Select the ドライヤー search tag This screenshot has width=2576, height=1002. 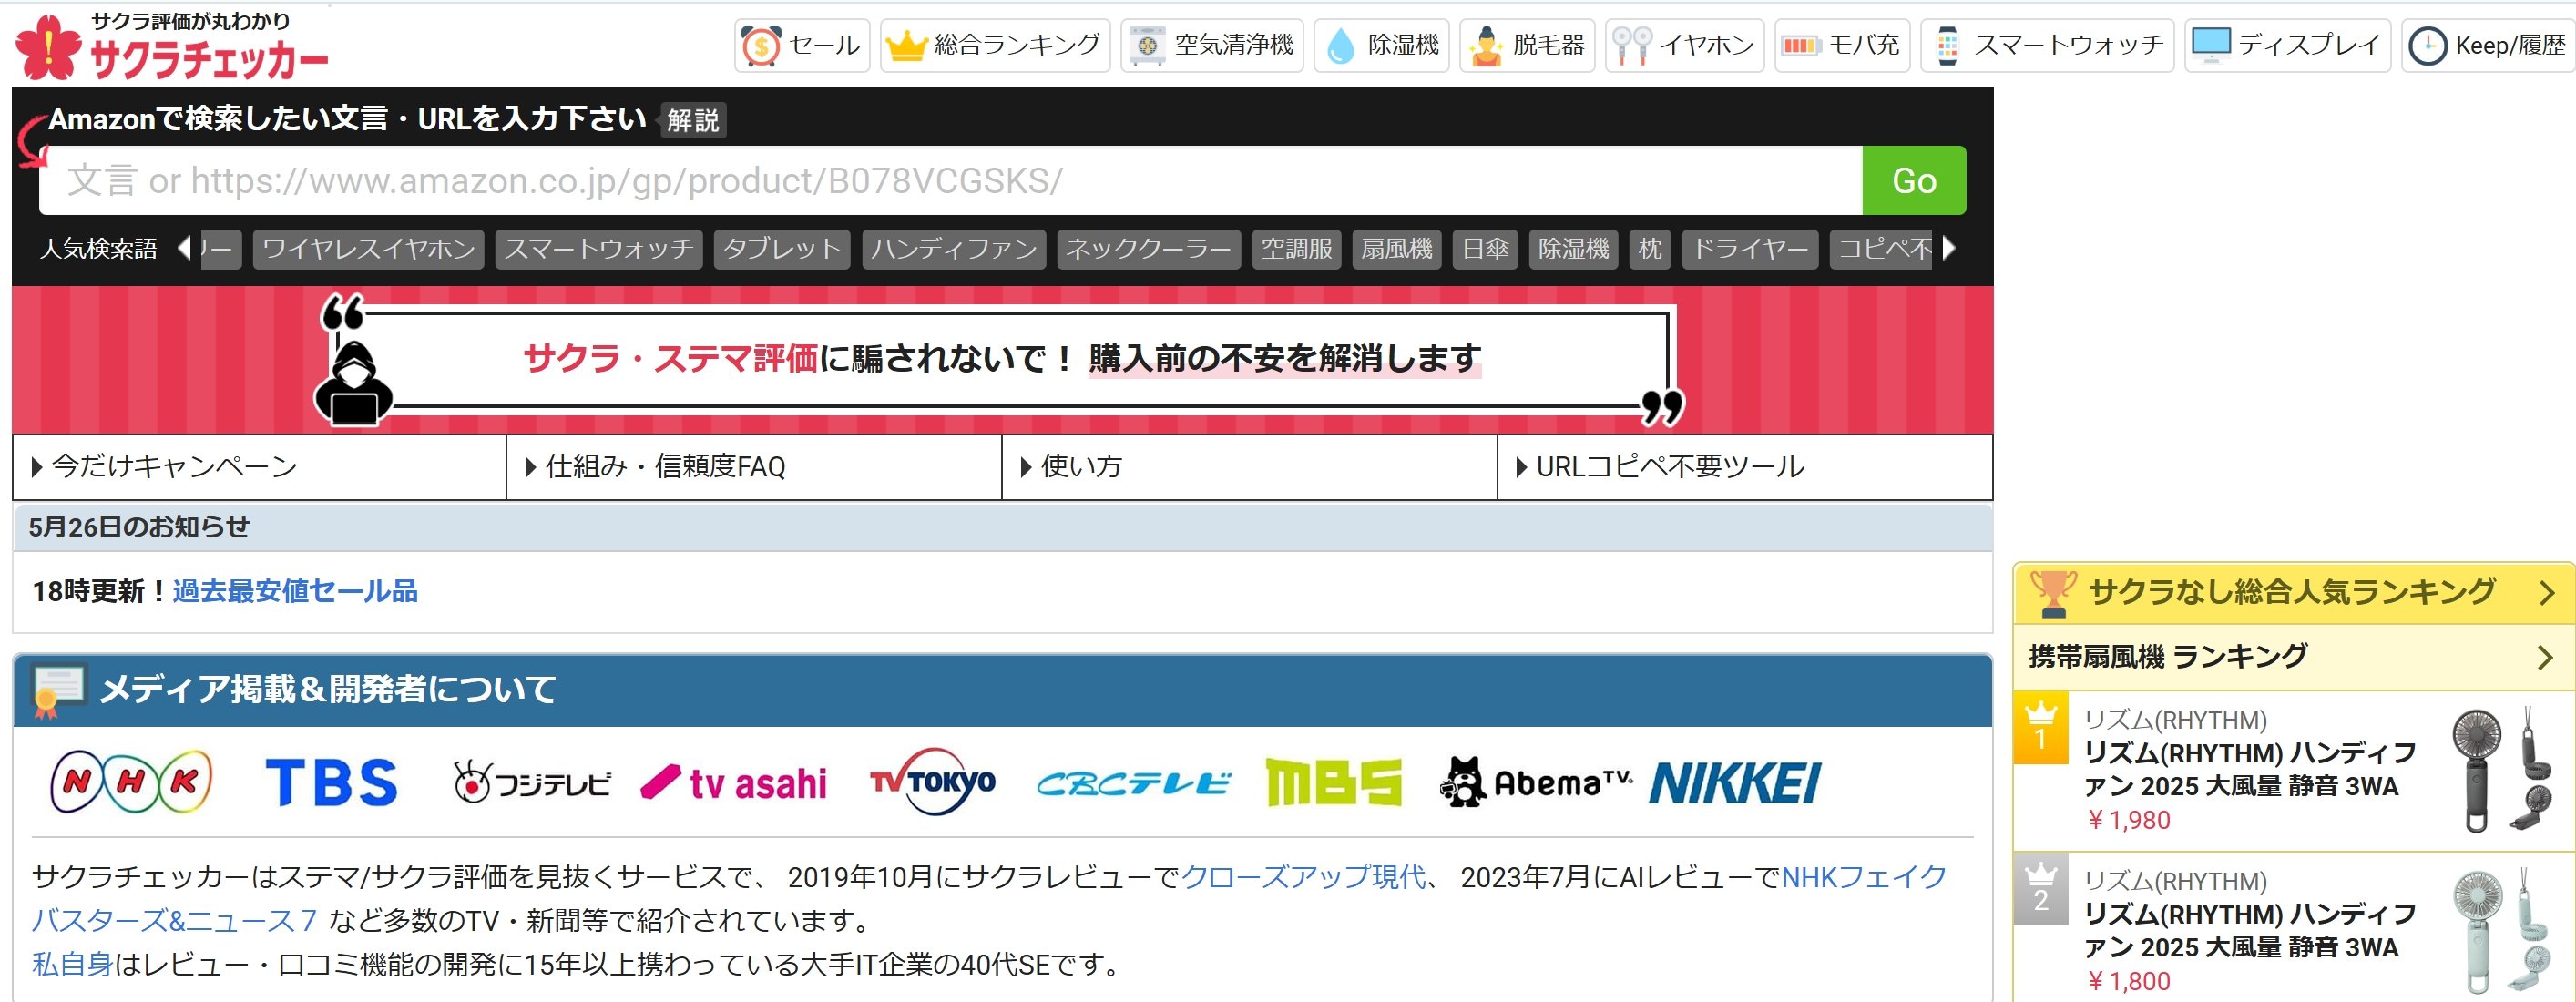click(1750, 249)
